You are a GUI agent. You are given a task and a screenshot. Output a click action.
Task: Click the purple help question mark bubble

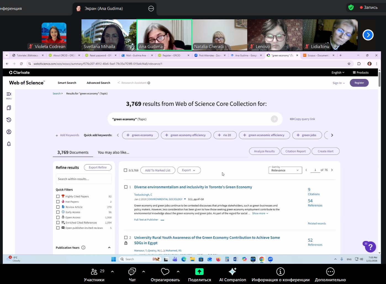[370, 247]
